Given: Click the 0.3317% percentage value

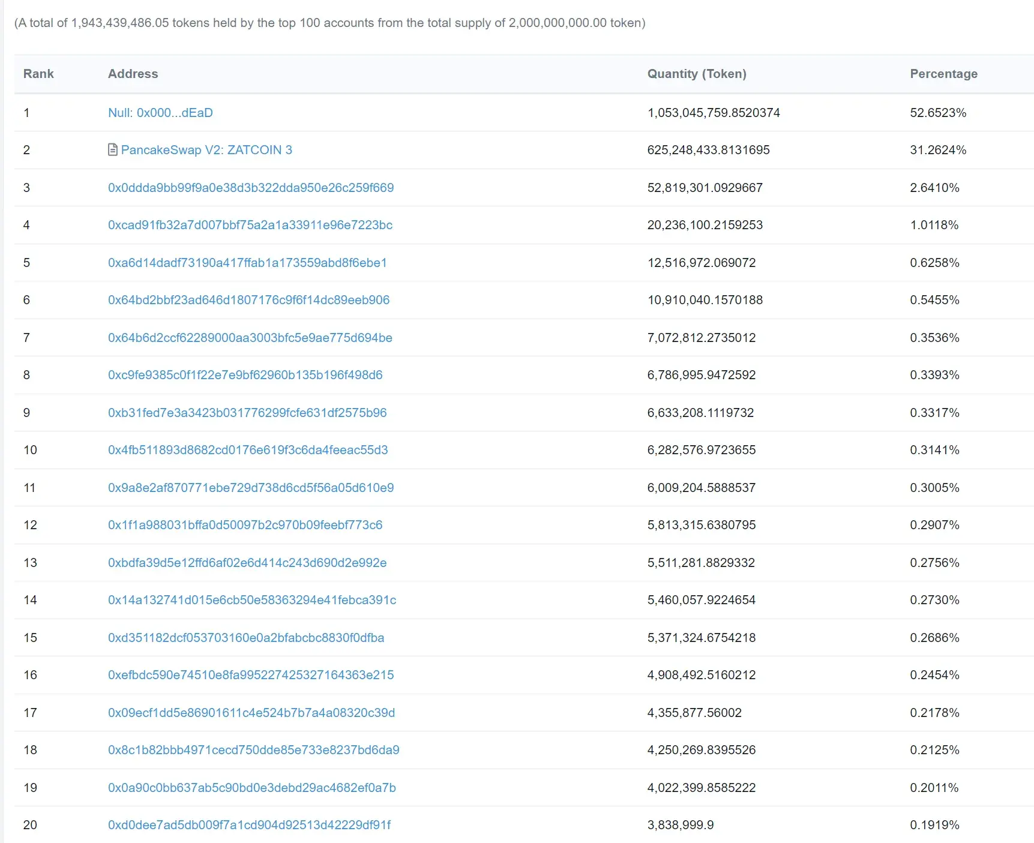Looking at the screenshot, I should click(x=934, y=413).
